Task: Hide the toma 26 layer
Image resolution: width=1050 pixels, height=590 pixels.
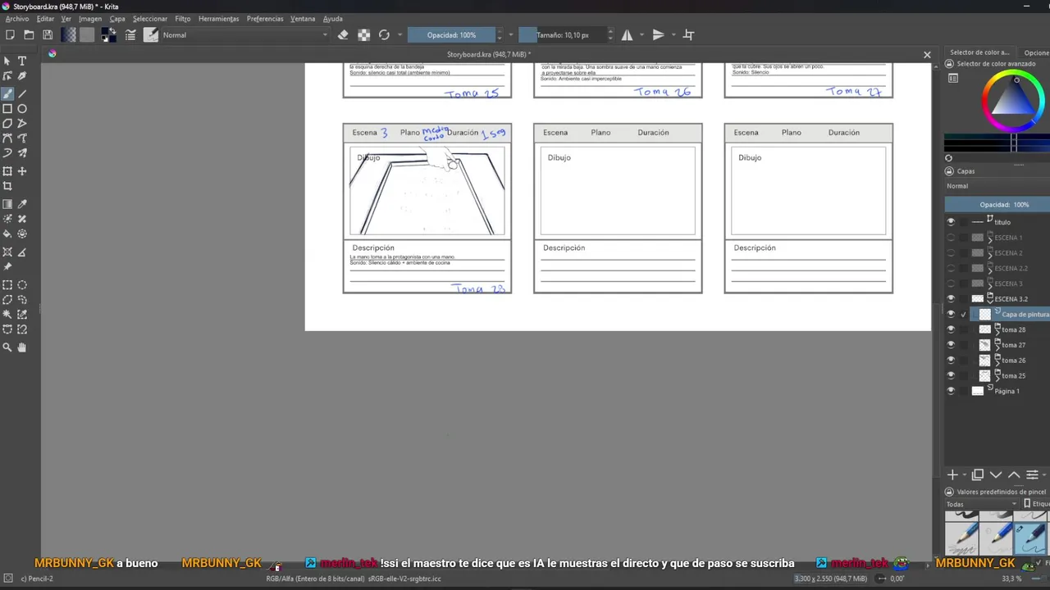Action: pos(951,361)
